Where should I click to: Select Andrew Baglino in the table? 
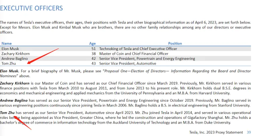(x=15, y=58)
